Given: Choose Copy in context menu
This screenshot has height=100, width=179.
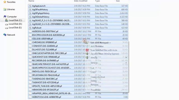Looking at the screenshot, I should pyautogui.click(x=93, y=72).
